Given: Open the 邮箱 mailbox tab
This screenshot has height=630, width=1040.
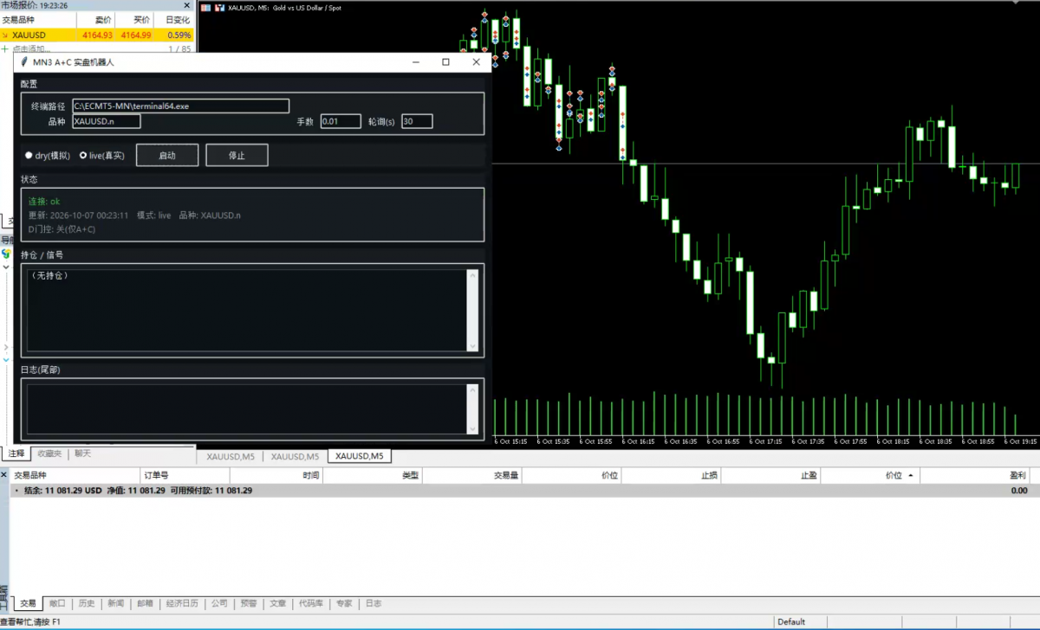Looking at the screenshot, I should tap(145, 603).
